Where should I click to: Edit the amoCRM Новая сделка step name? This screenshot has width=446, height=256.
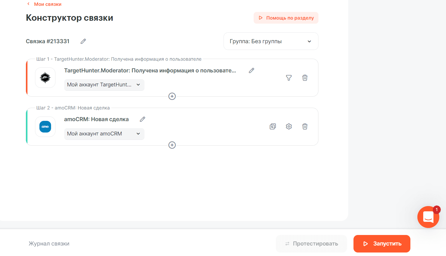tap(142, 119)
